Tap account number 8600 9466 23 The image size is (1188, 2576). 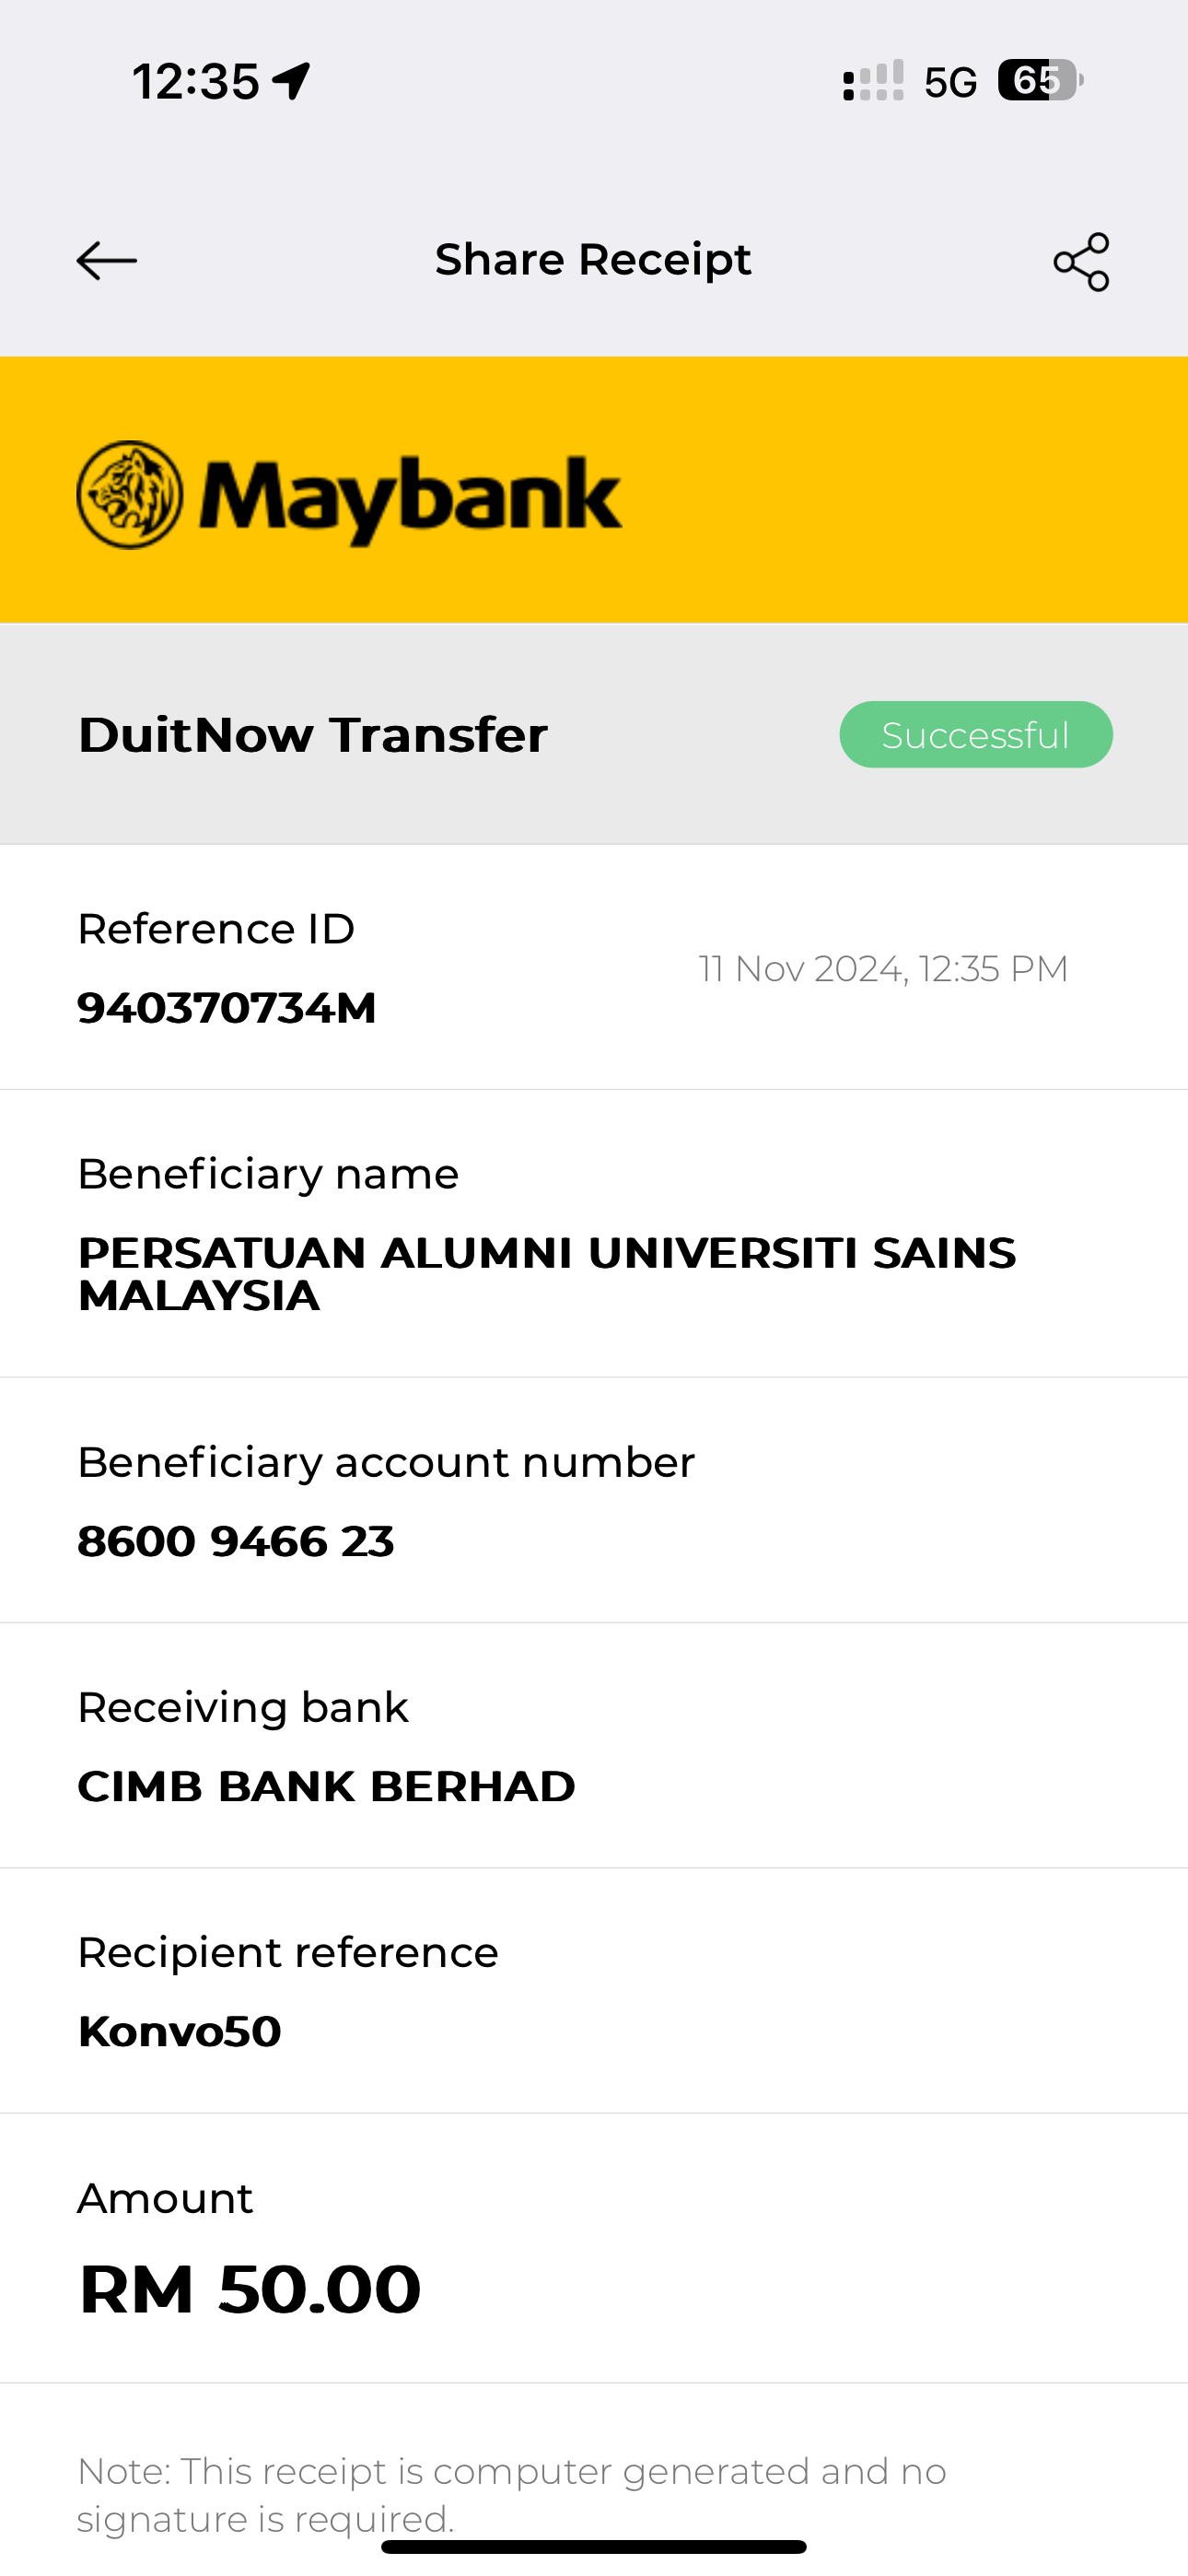[x=236, y=1541]
